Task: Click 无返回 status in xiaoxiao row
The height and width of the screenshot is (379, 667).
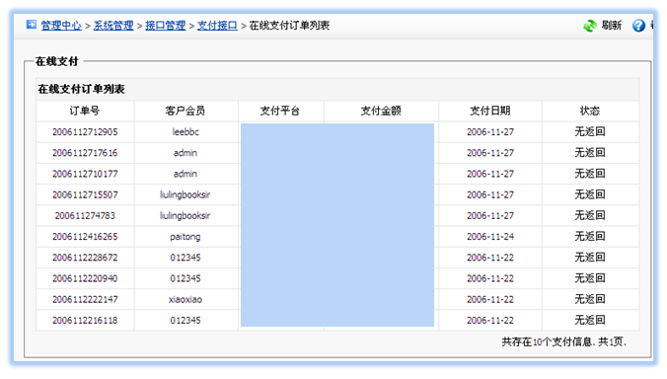Action: [x=590, y=299]
